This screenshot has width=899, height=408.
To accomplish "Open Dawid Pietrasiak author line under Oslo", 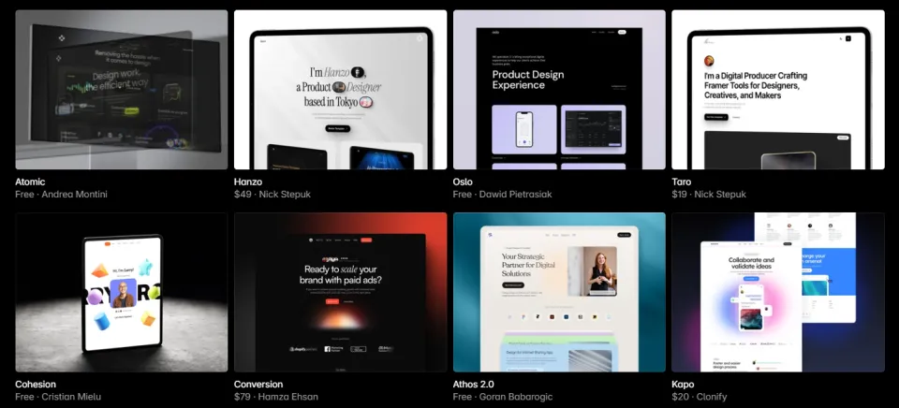I will click(x=502, y=195).
